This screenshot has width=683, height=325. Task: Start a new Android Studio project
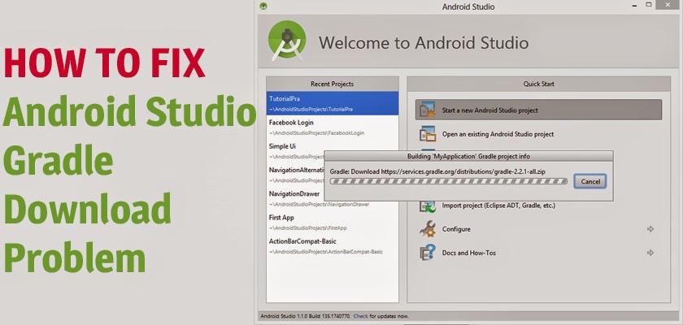[538, 110]
